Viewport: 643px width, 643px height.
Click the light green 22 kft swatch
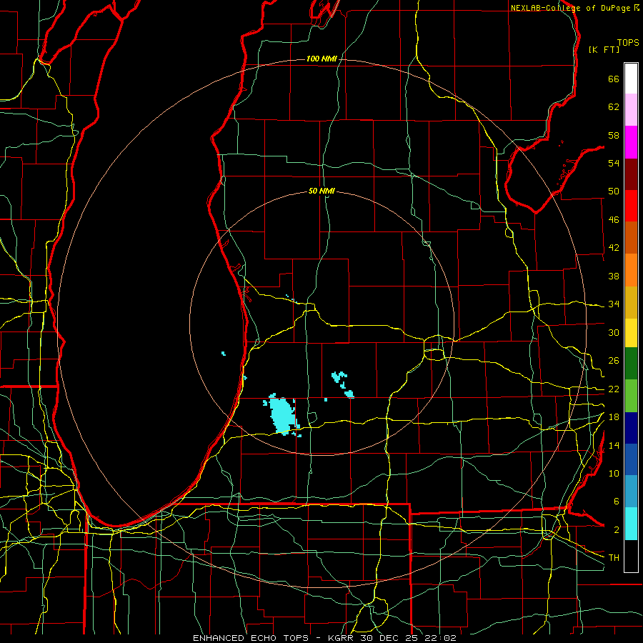[x=631, y=396]
